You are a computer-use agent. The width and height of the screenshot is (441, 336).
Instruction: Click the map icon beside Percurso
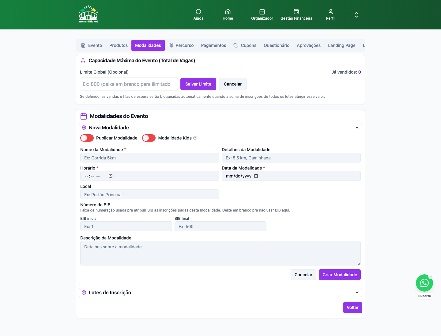pyautogui.click(x=171, y=45)
